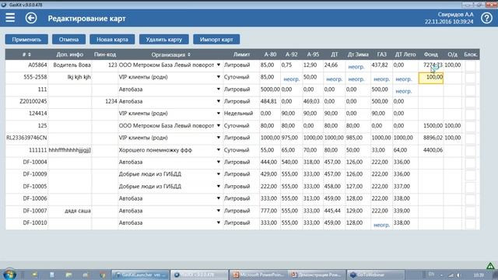Image resolution: width=498 pixels, height=280 pixels.
Task: Click the Применить button
Action: pyautogui.click(x=26, y=40)
